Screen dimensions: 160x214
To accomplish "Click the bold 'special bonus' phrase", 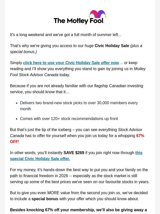I will (45, 199).
